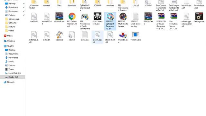206x116 pixels.
Task: Open PES Online Warriors.html Chrome file
Action: click(72, 16)
